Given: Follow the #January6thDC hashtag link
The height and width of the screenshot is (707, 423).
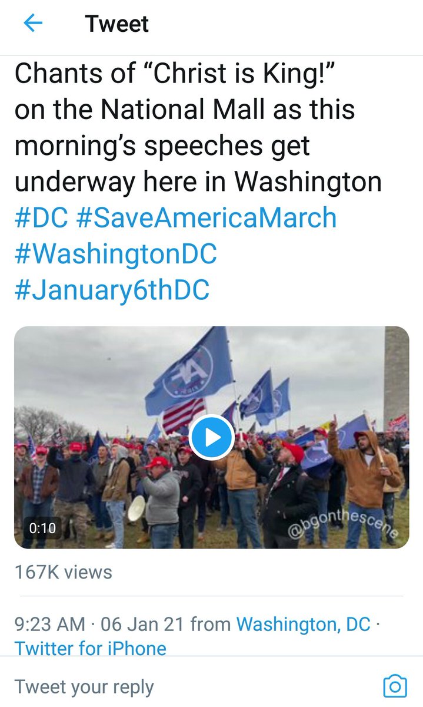Looking at the screenshot, I should click(112, 290).
